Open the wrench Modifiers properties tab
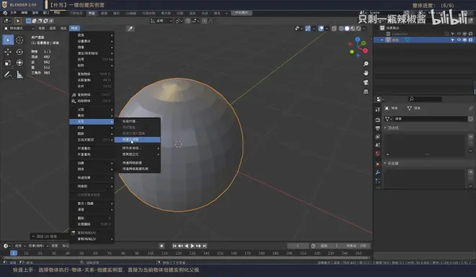This screenshot has width=476, height=277. tap(378, 172)
